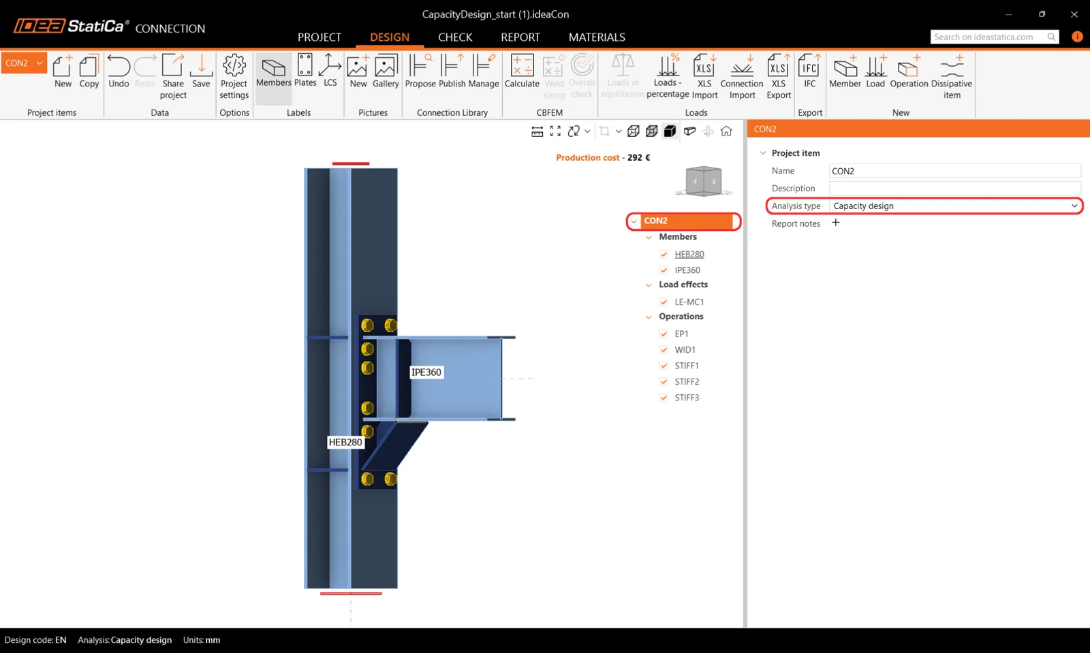Add a new Operation
Image resolution: width=1090 pixels, height=653 pixels.
909,71
